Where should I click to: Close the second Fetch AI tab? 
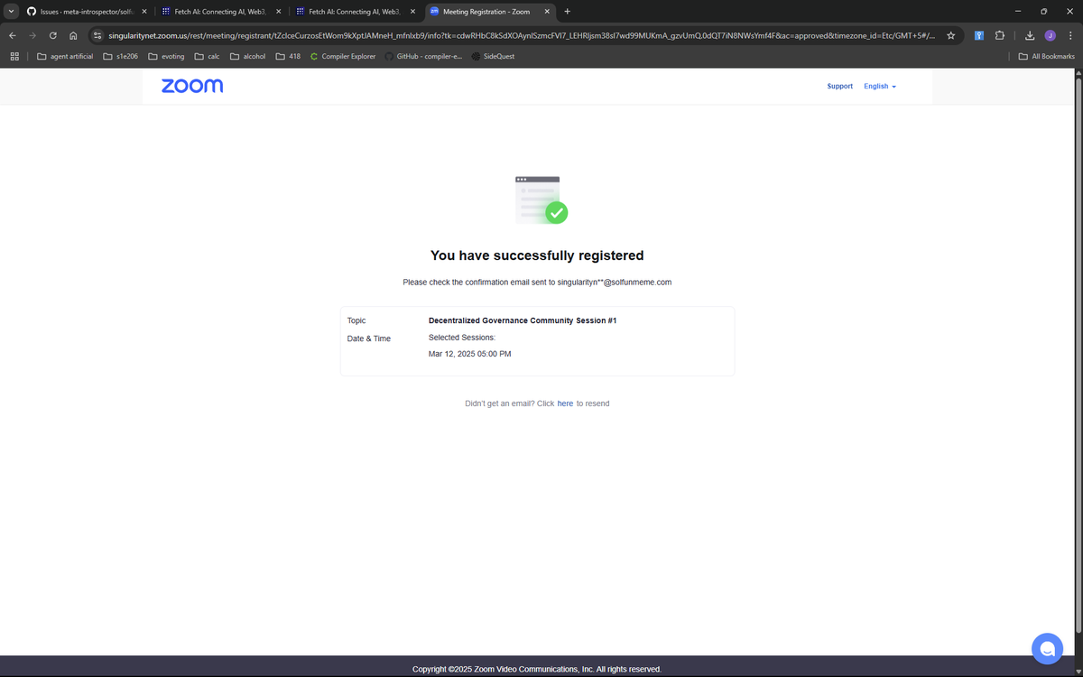click(x=412, y=12)
